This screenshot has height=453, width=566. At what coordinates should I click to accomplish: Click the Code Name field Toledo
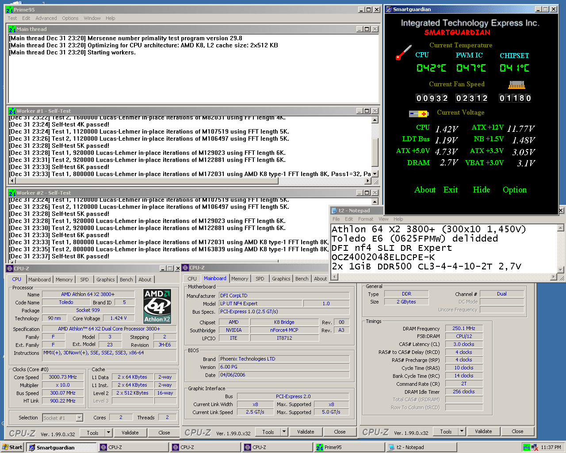click(x=66, y=302)
